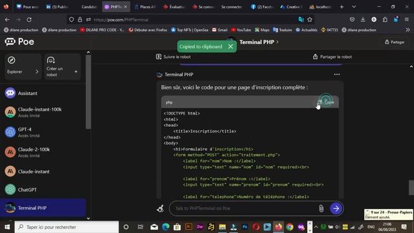The width and height of the screenshot is (414, 233).
Task: Open Top NFTs OpenSea bookmark
Action: [190, 30]
